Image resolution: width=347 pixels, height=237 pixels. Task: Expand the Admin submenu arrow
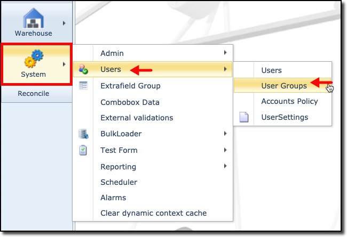tap(226, 53)
